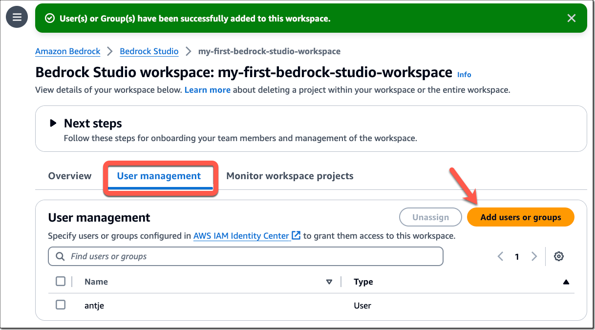Select all users with header checkbox
This screenshot has width=595, height=330.
(61, 281)
